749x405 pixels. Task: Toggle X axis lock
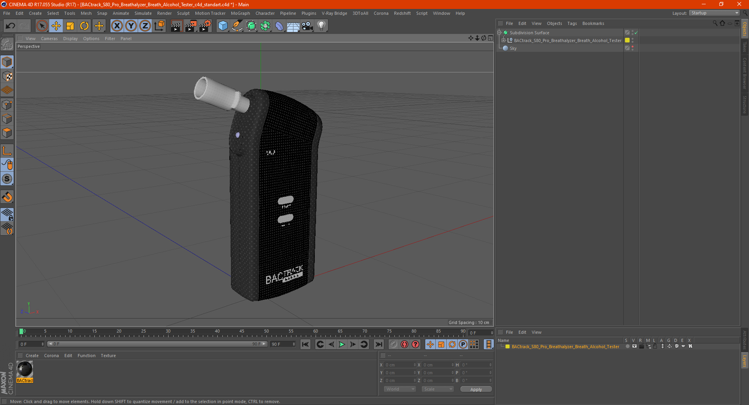117,26
